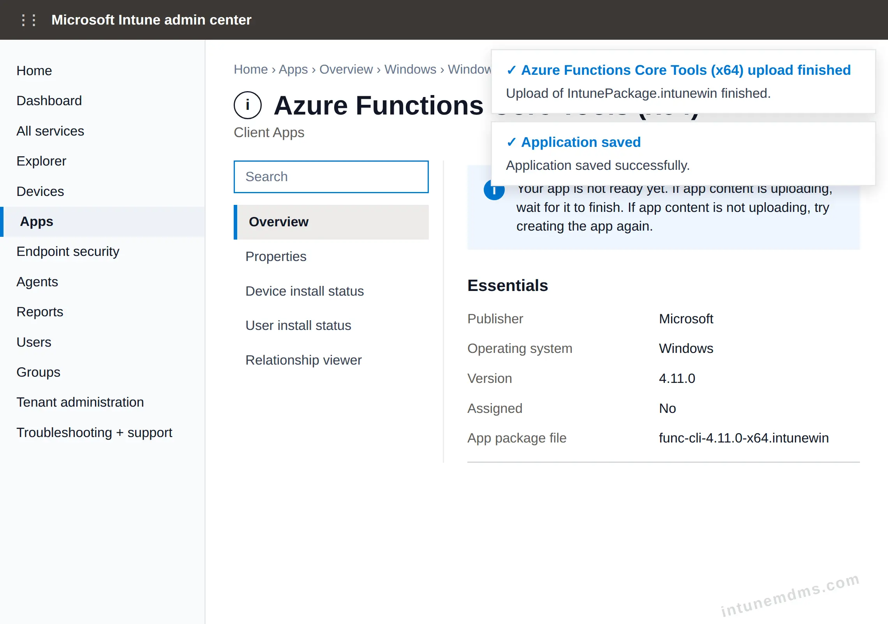Go to Apps breadcrumb link

tap(293, 69)
